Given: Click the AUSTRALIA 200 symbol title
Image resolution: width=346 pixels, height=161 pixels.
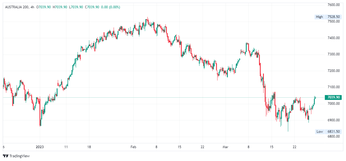Looking at the screenshot, I should 17,7.
